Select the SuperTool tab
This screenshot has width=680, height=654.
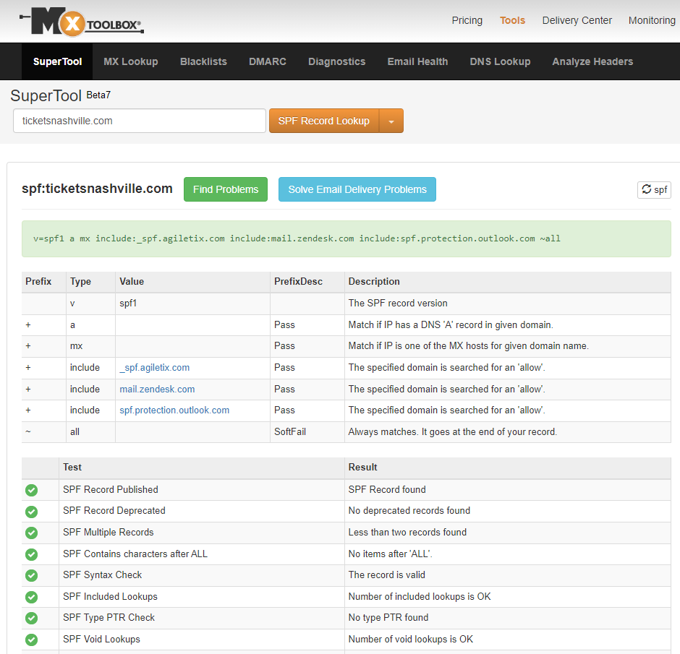pos(57,61)
